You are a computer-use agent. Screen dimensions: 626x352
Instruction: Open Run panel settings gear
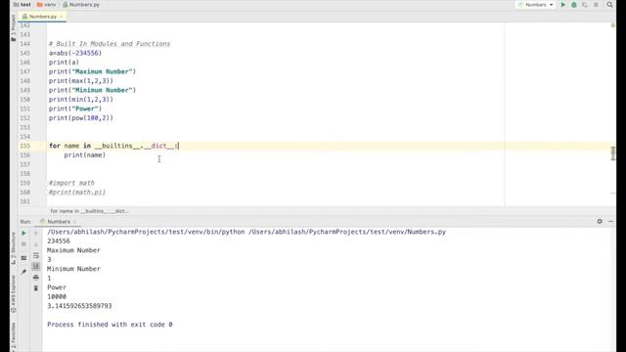600,222
